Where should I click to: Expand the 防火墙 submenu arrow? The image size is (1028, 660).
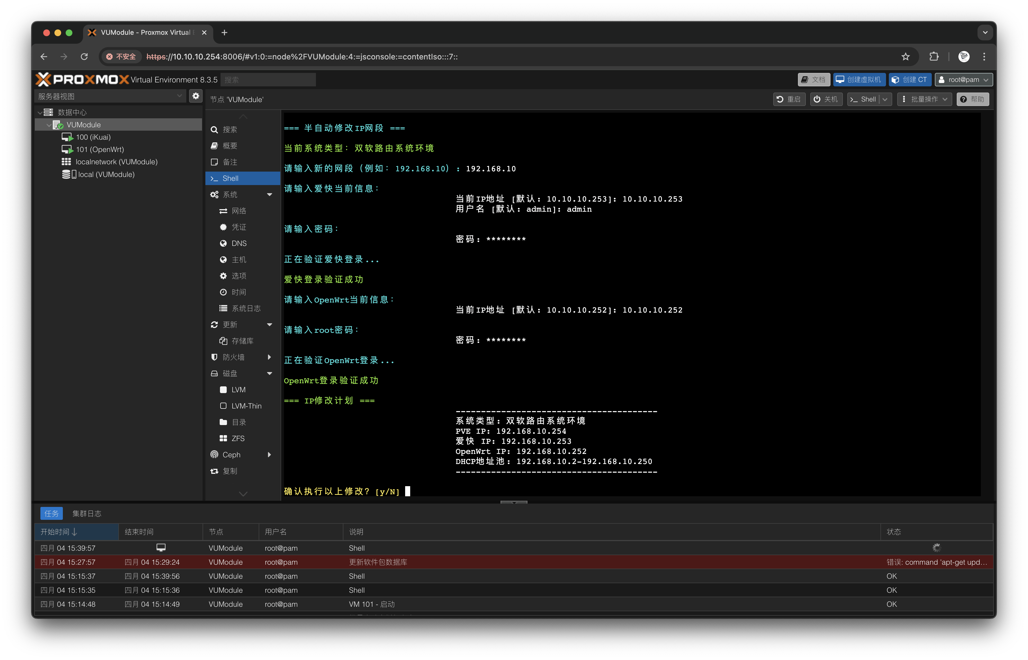point(269,357)
